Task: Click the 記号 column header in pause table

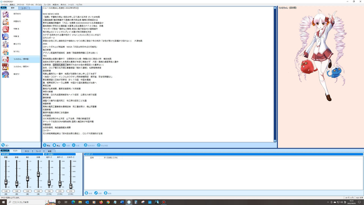Action: [x=92, y=158]
